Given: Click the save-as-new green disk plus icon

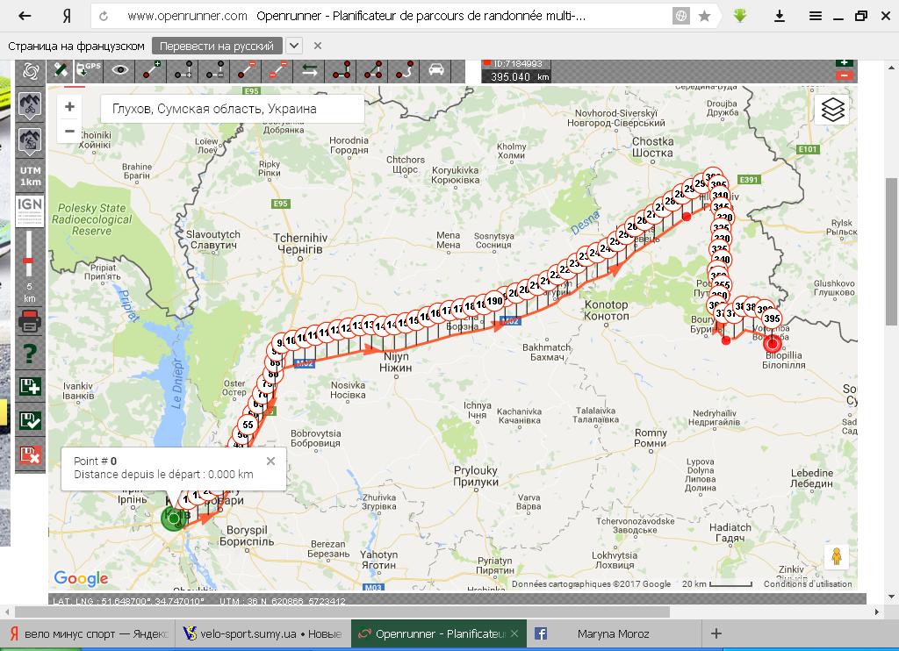Looking at the screenshot, I should (31, 386).
